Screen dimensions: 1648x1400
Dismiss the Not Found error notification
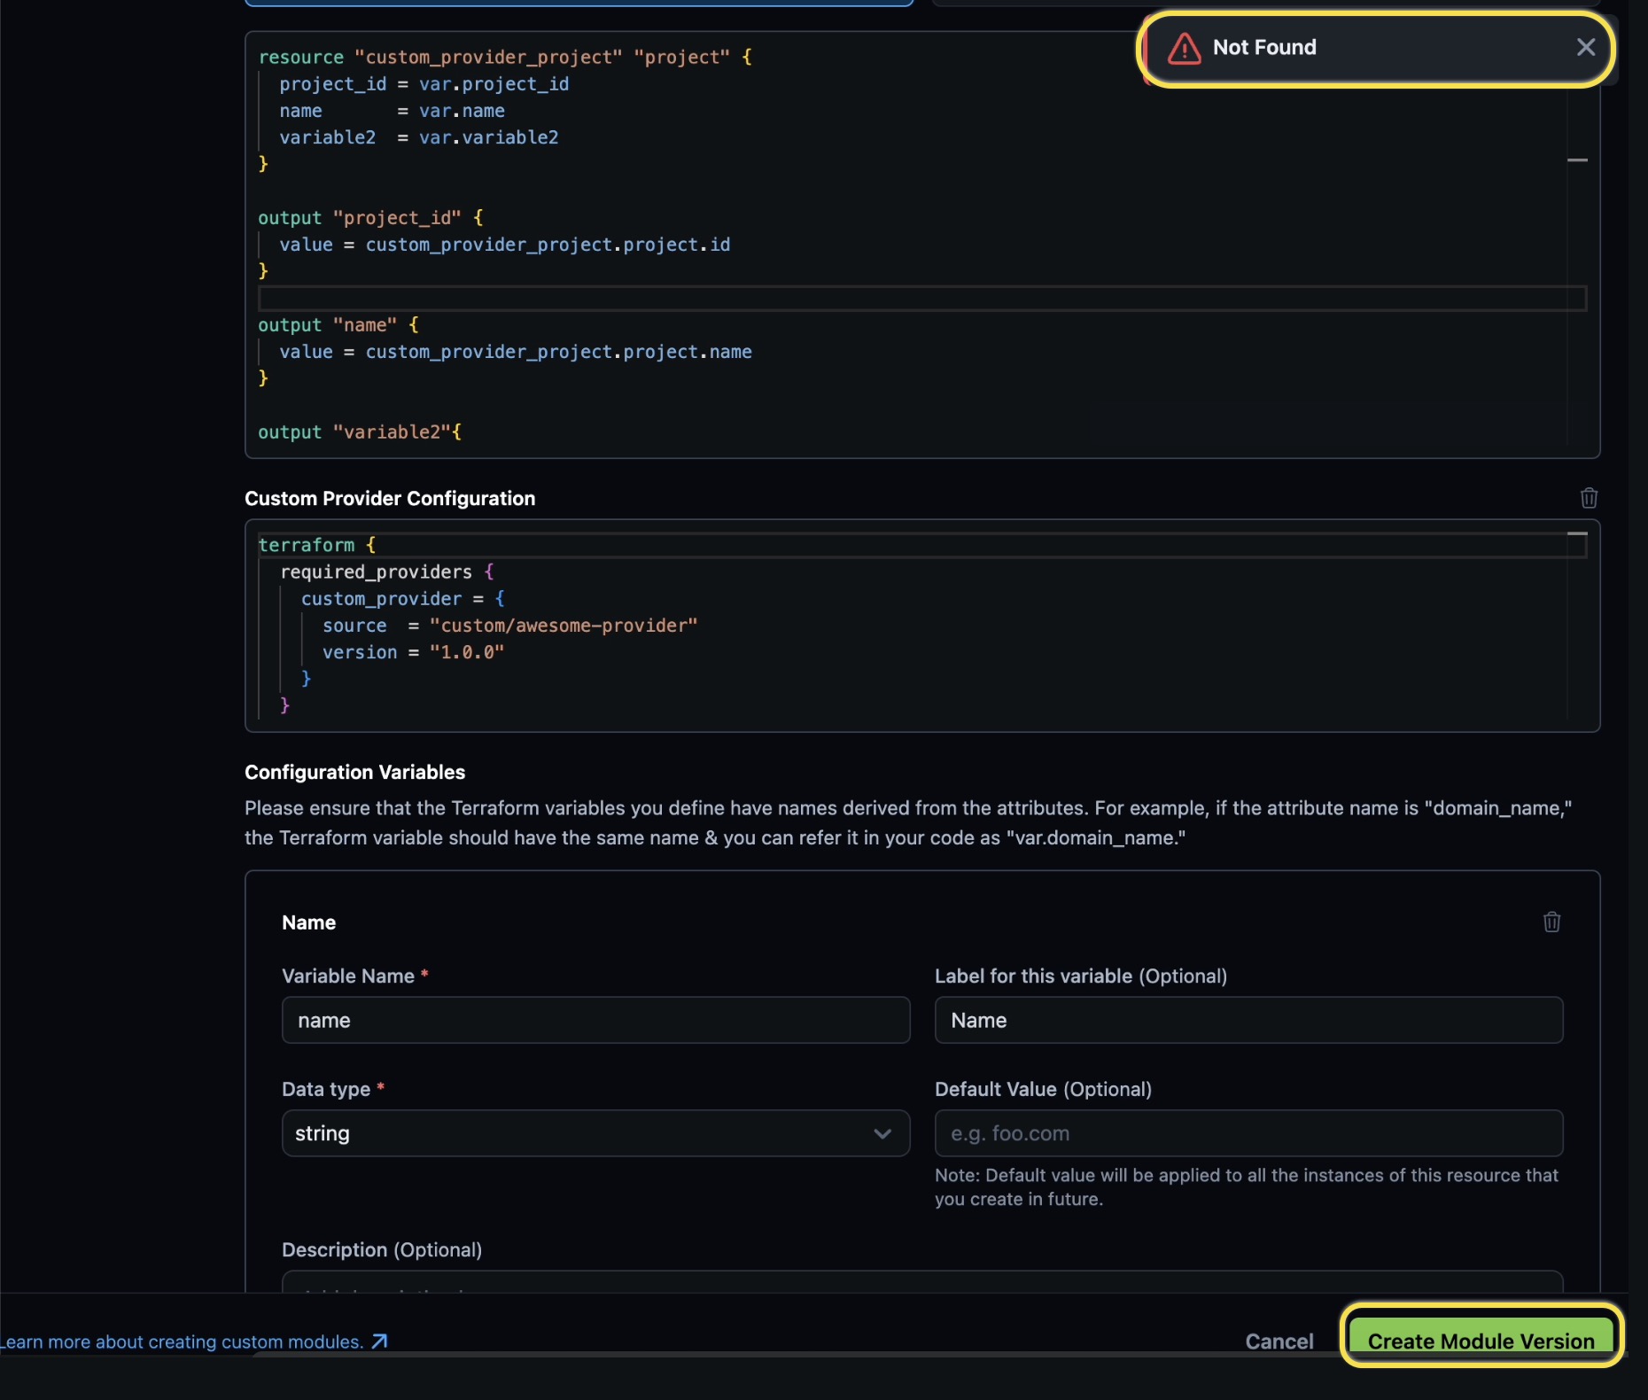pyautogui.click(x=1586, y=48)
